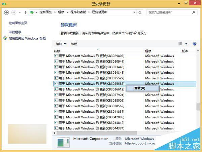Open 程序 breadcrumb
This screenshot has width=202, height=152.
61,12
